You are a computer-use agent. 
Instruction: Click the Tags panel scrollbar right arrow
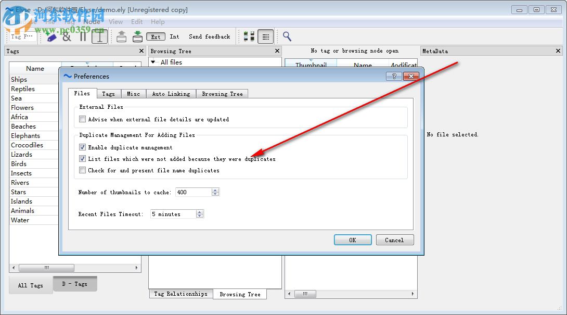[x=136, y=268]
